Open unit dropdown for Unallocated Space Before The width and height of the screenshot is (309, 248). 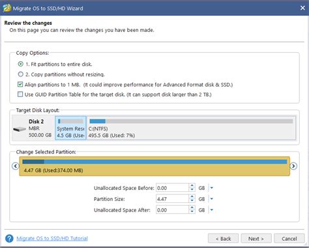point(211,188)
